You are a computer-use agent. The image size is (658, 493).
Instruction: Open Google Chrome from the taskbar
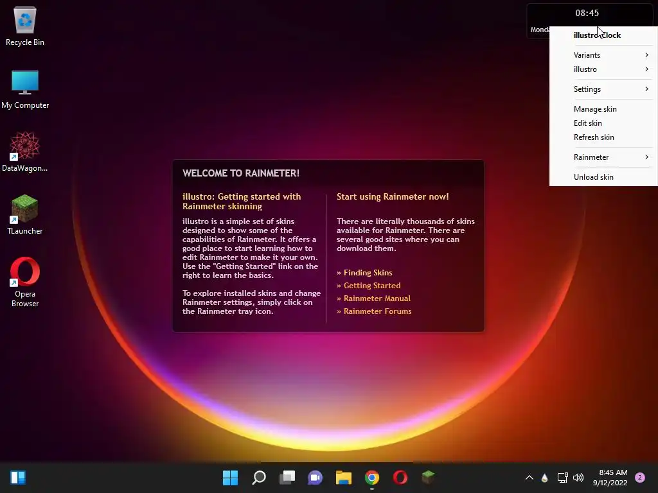tap(372, 478)
